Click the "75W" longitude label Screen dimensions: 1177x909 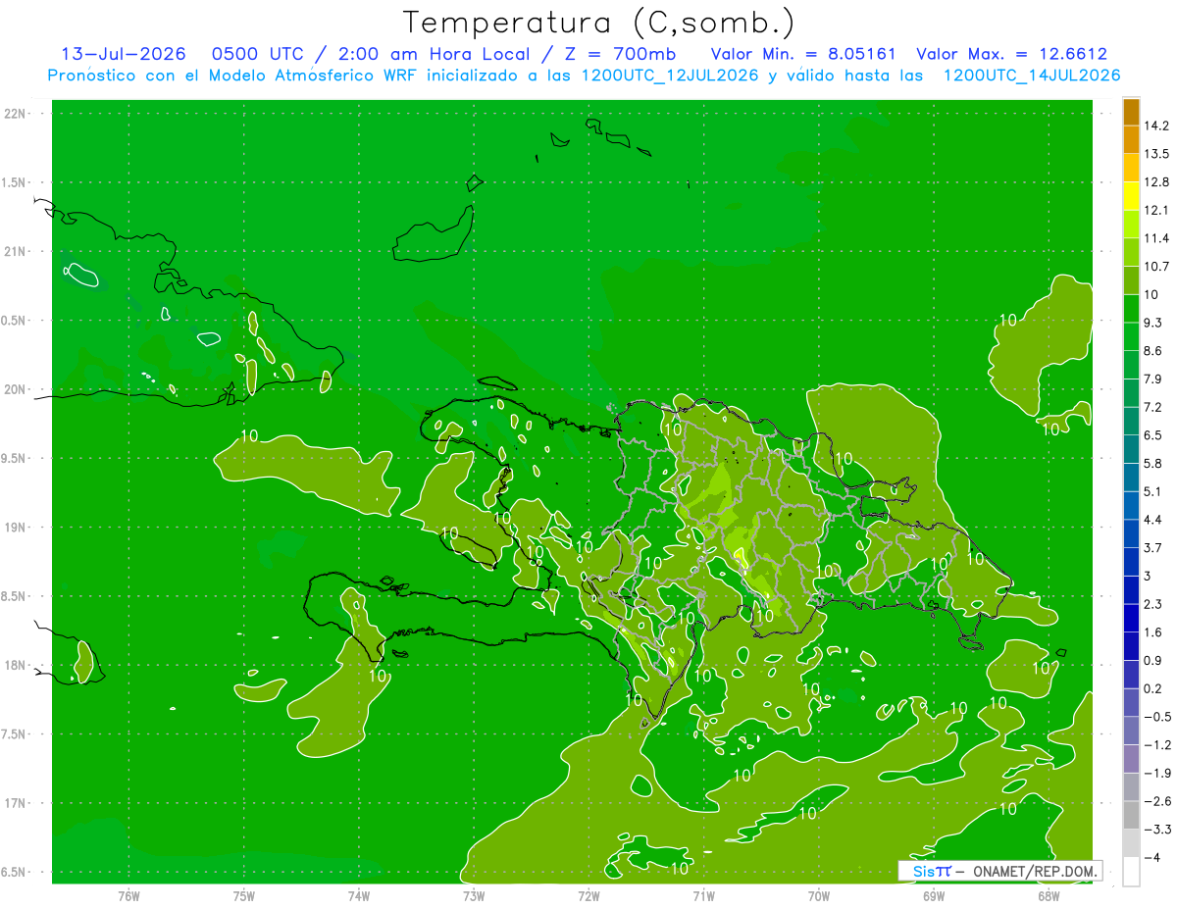click(x=244, y=895)
